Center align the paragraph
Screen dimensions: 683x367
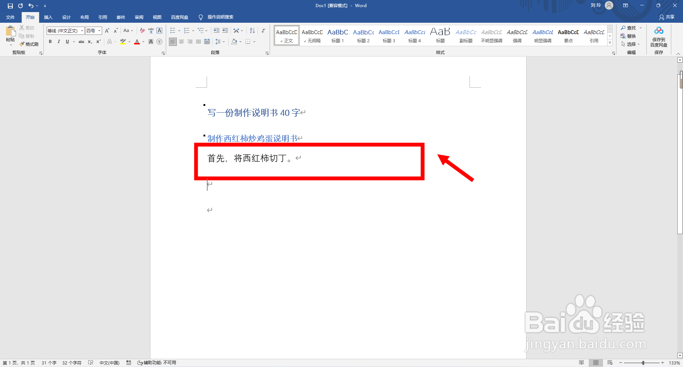click(x=181, y=42)
